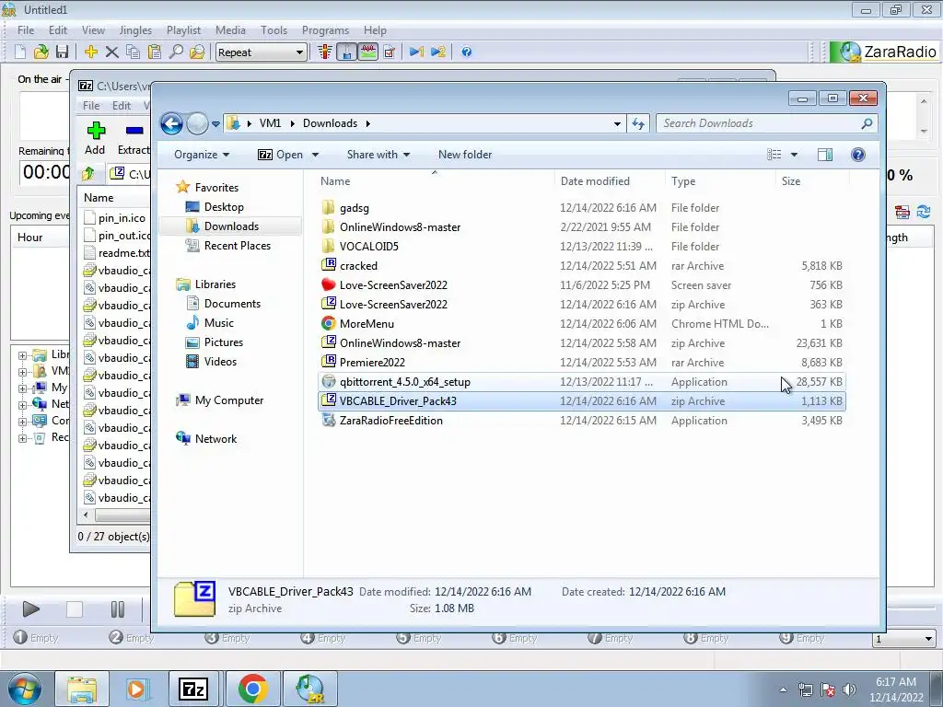The height and width of the screenshot is (707, 943).
Task: Click the Explorer refresh button
Action: pos(637,124)
